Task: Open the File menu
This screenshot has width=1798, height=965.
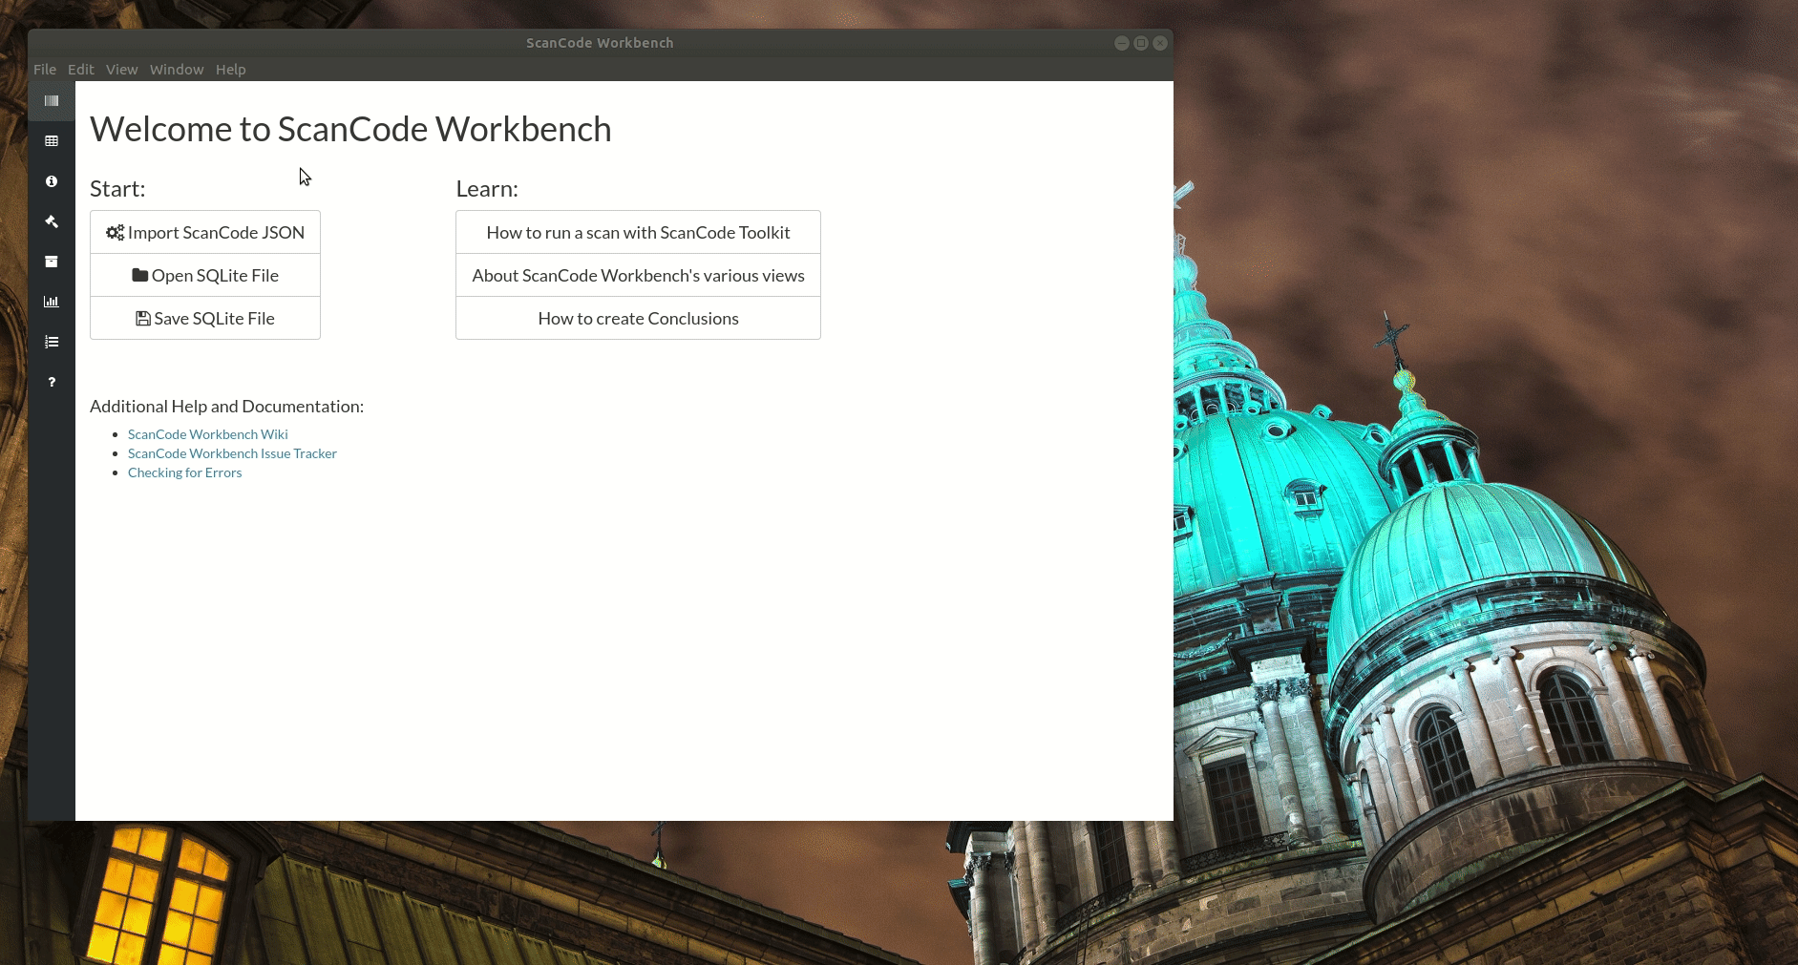Action: [45, 70]
